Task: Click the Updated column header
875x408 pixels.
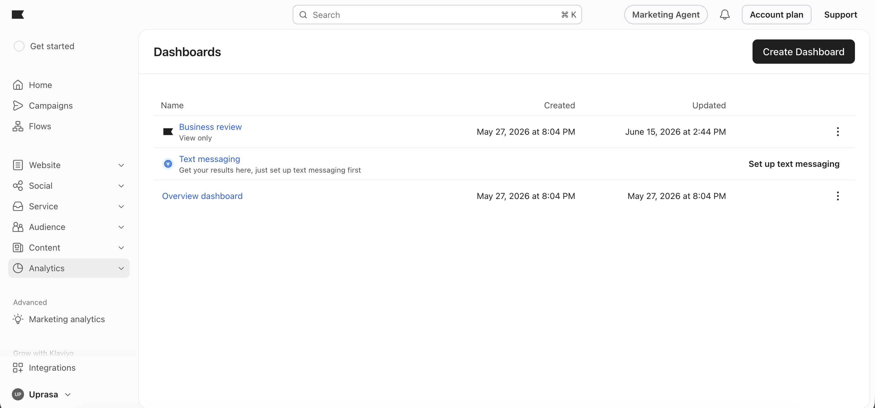Action: pyautogui.click(x=709, y=106)
